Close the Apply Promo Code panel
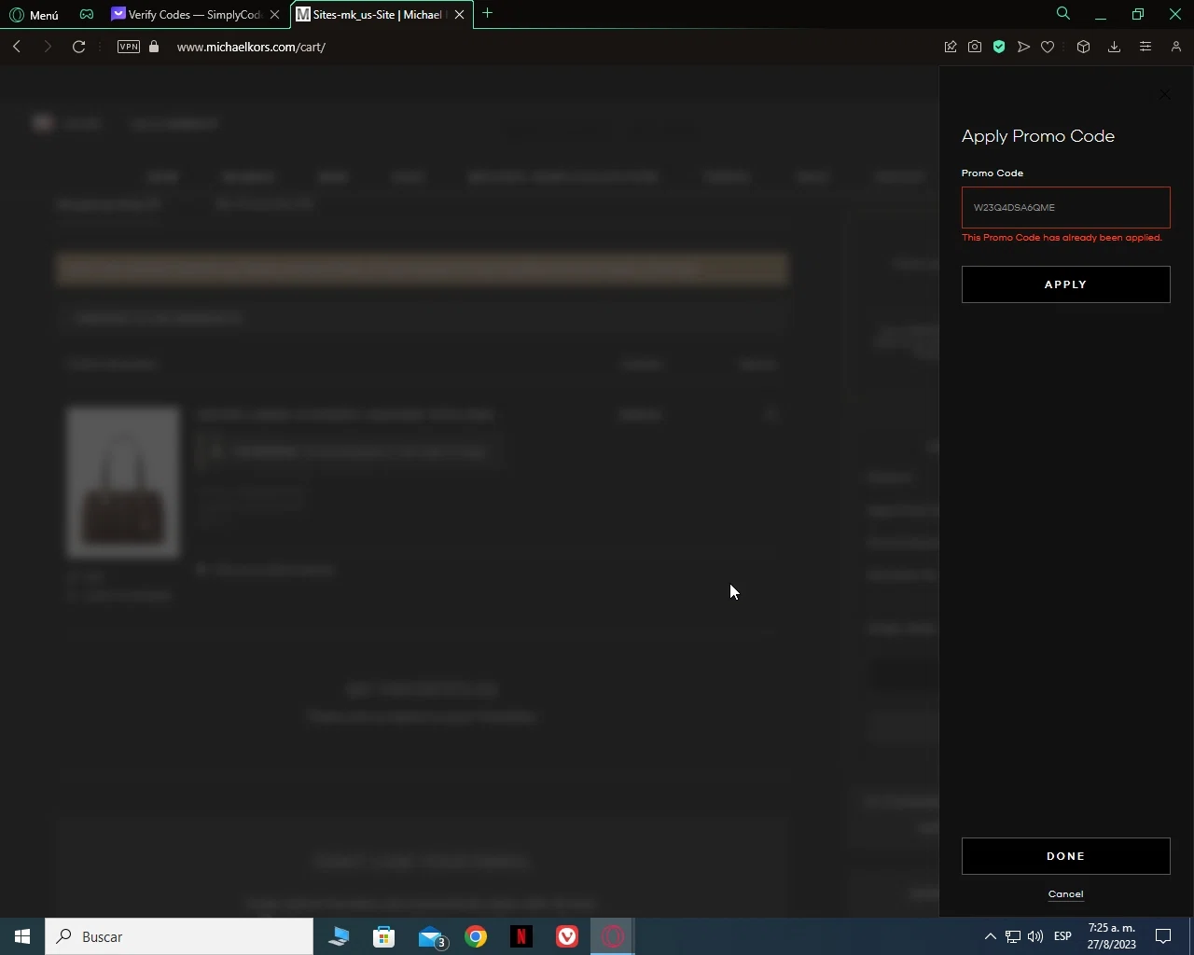 pos(1164,94)
